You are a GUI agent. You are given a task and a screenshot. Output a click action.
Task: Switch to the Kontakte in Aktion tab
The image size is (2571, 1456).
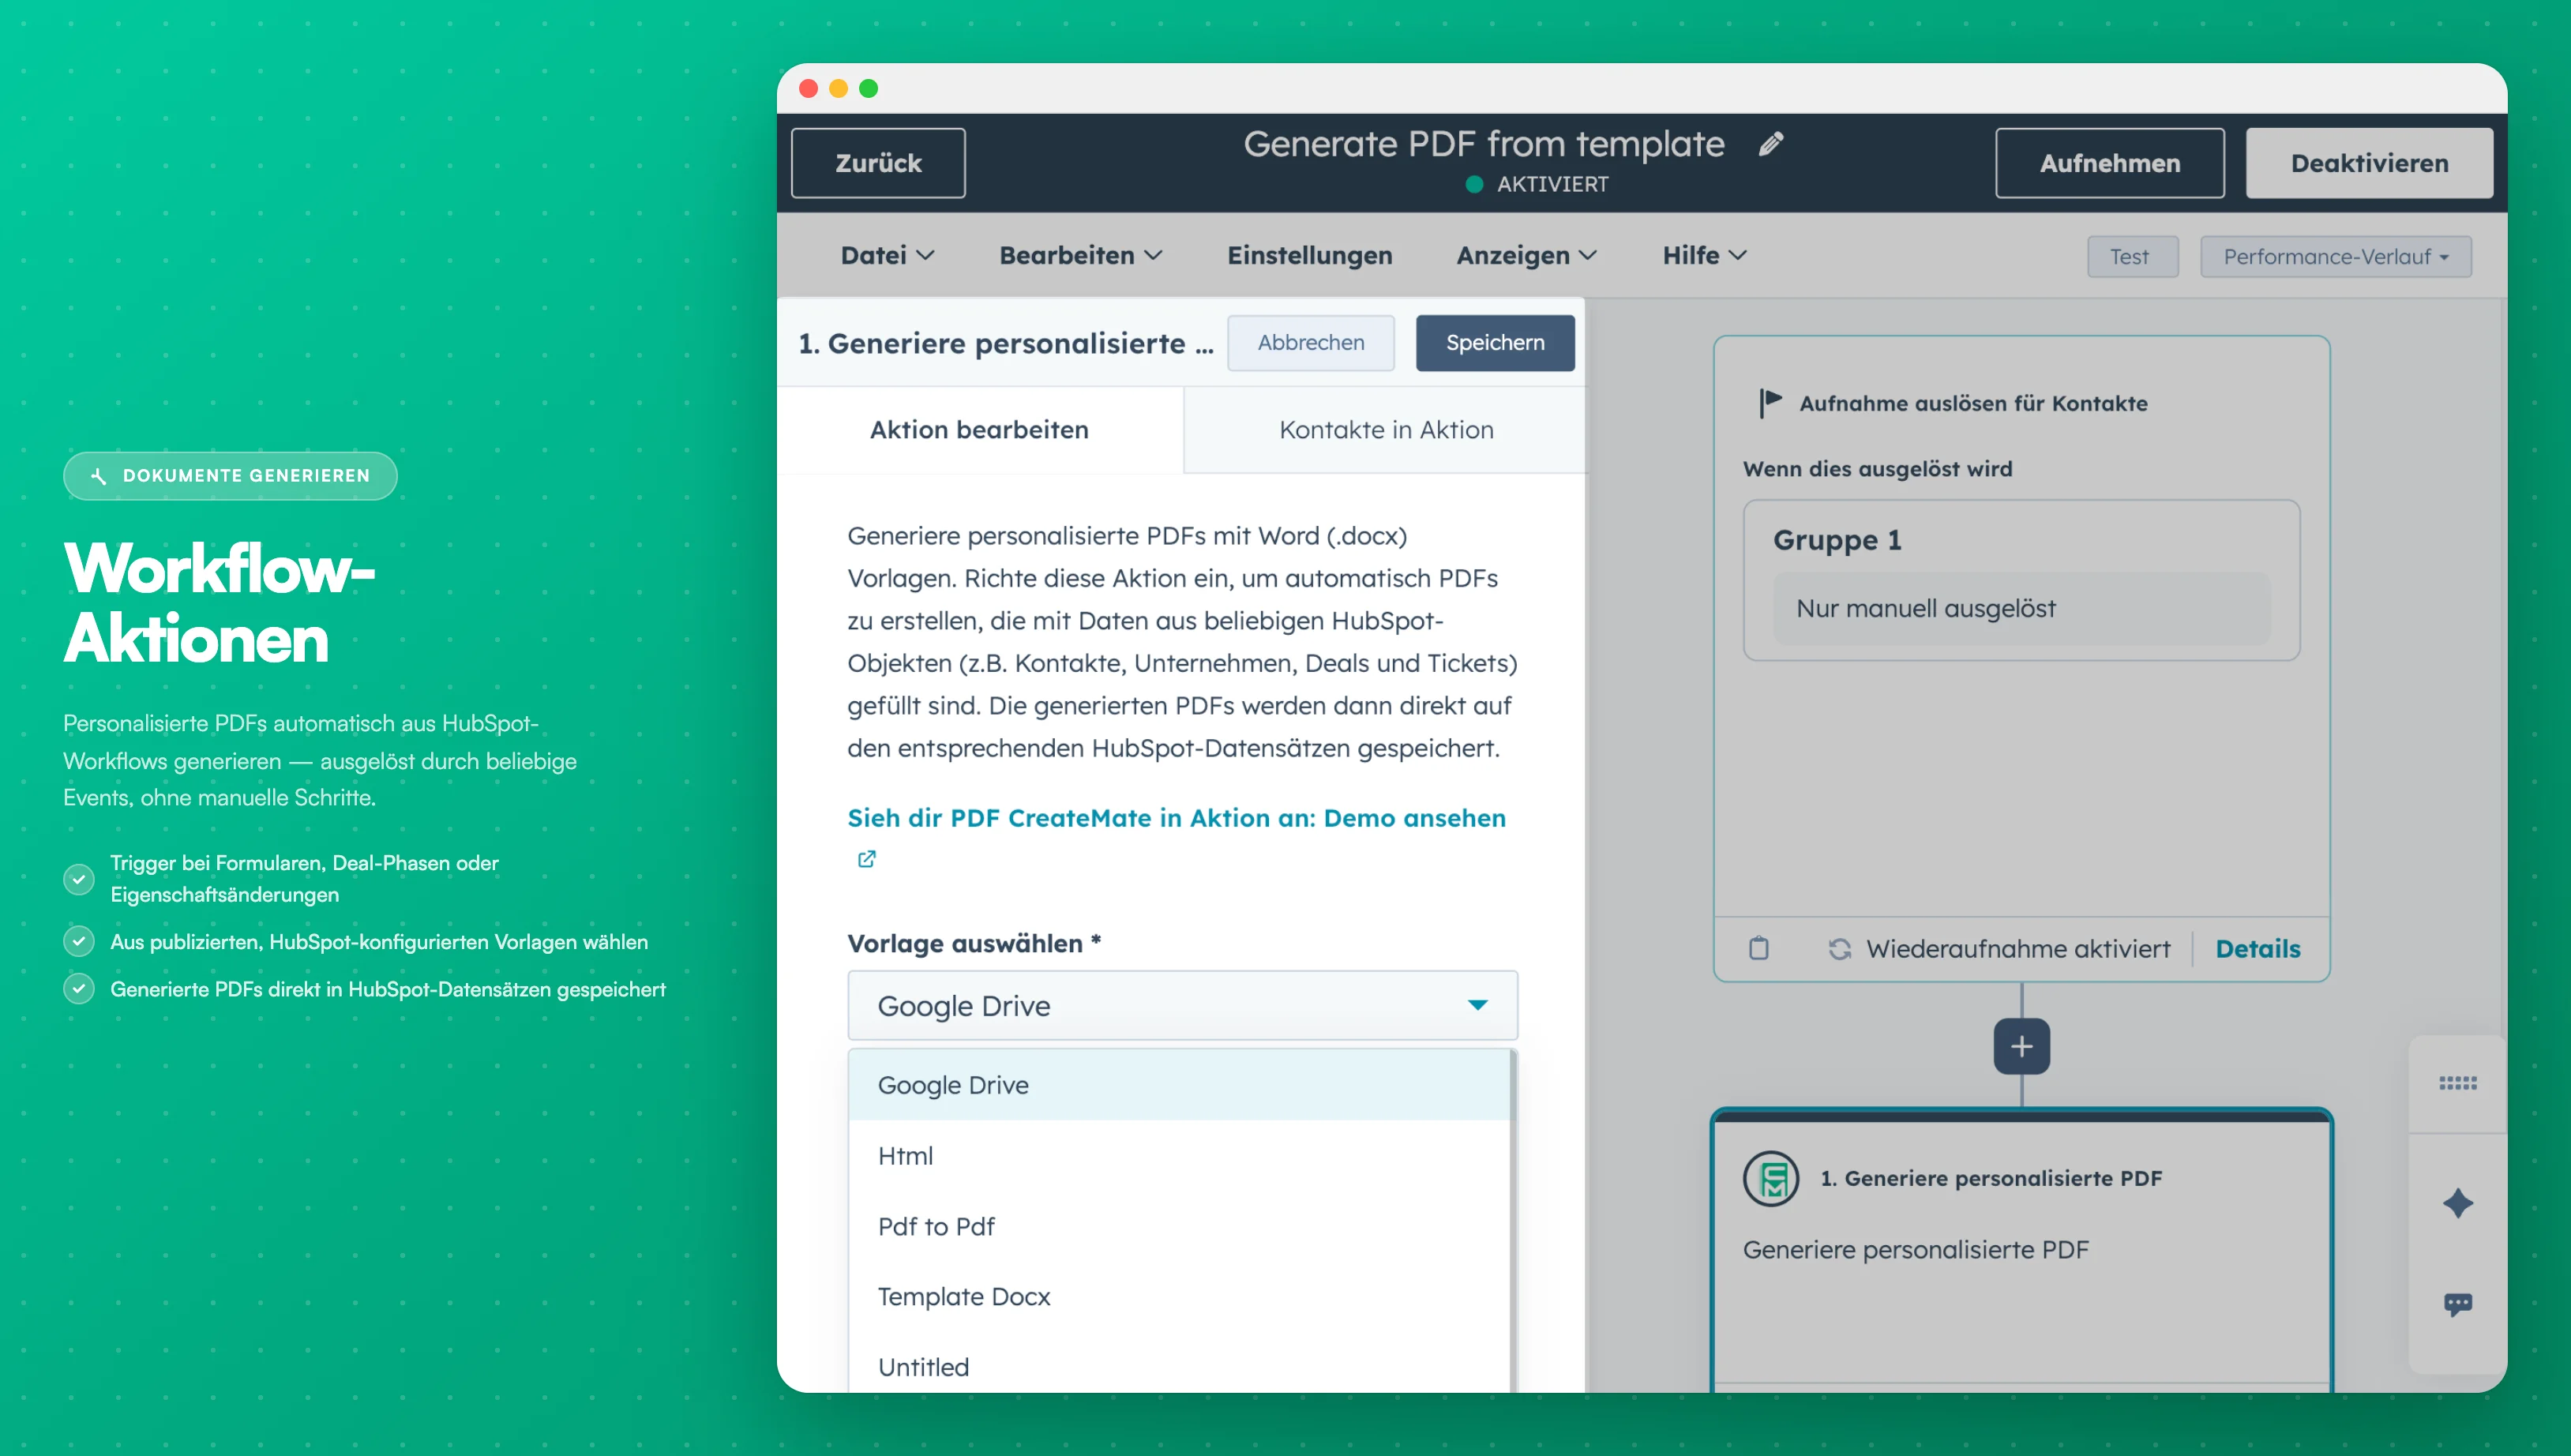1386,430
